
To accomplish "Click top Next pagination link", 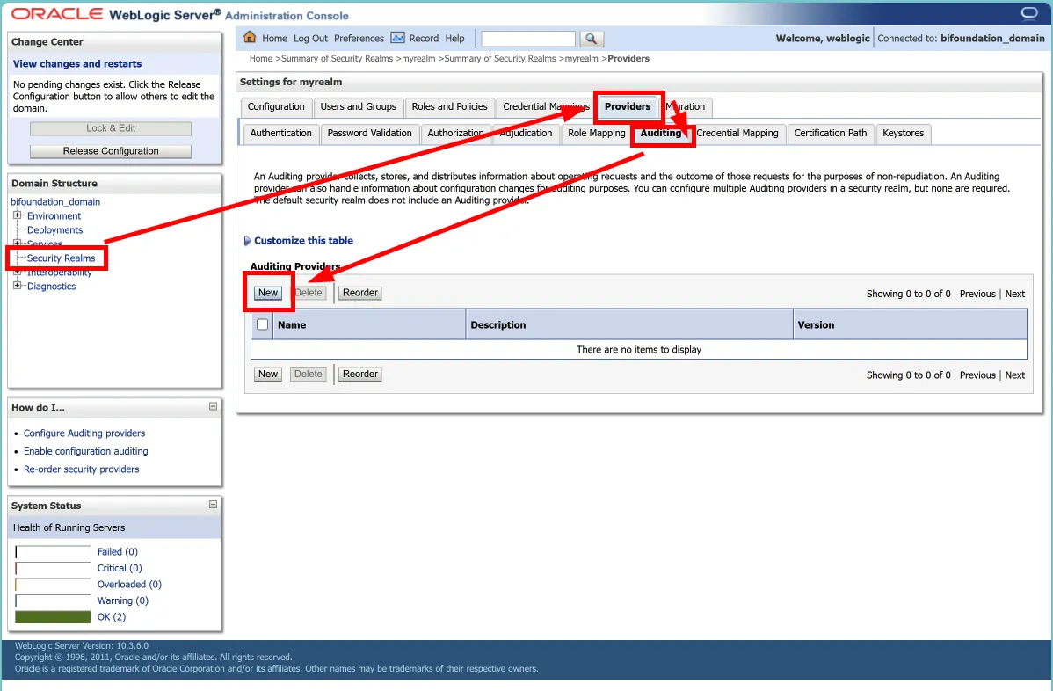I will click(1014, 294).
